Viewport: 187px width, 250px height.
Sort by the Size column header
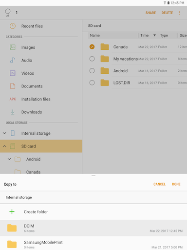point(183,35)
